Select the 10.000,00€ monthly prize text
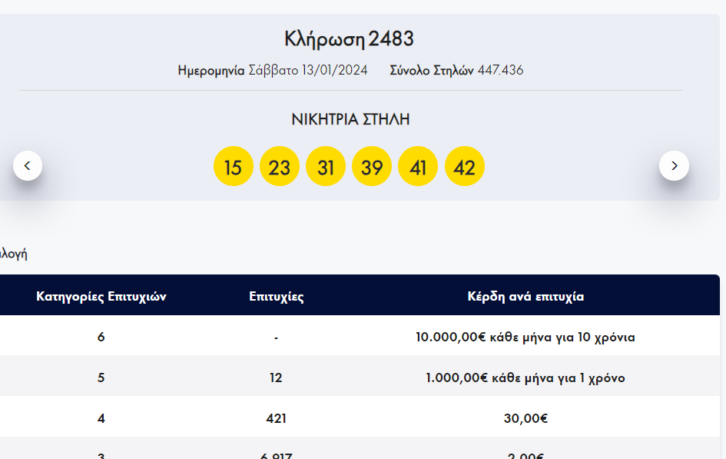Screen dimensions: 726x459 point(525,338)
